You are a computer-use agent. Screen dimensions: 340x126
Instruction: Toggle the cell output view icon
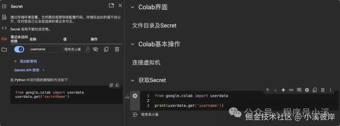click(x=135, y=115)
